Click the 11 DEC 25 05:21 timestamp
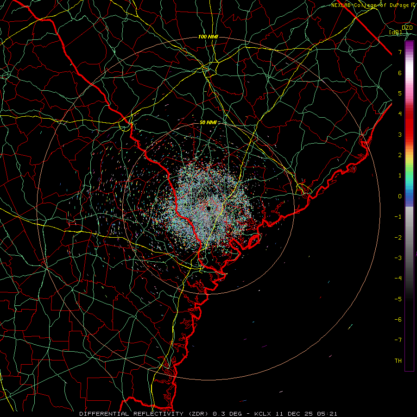 pos(306,414)
